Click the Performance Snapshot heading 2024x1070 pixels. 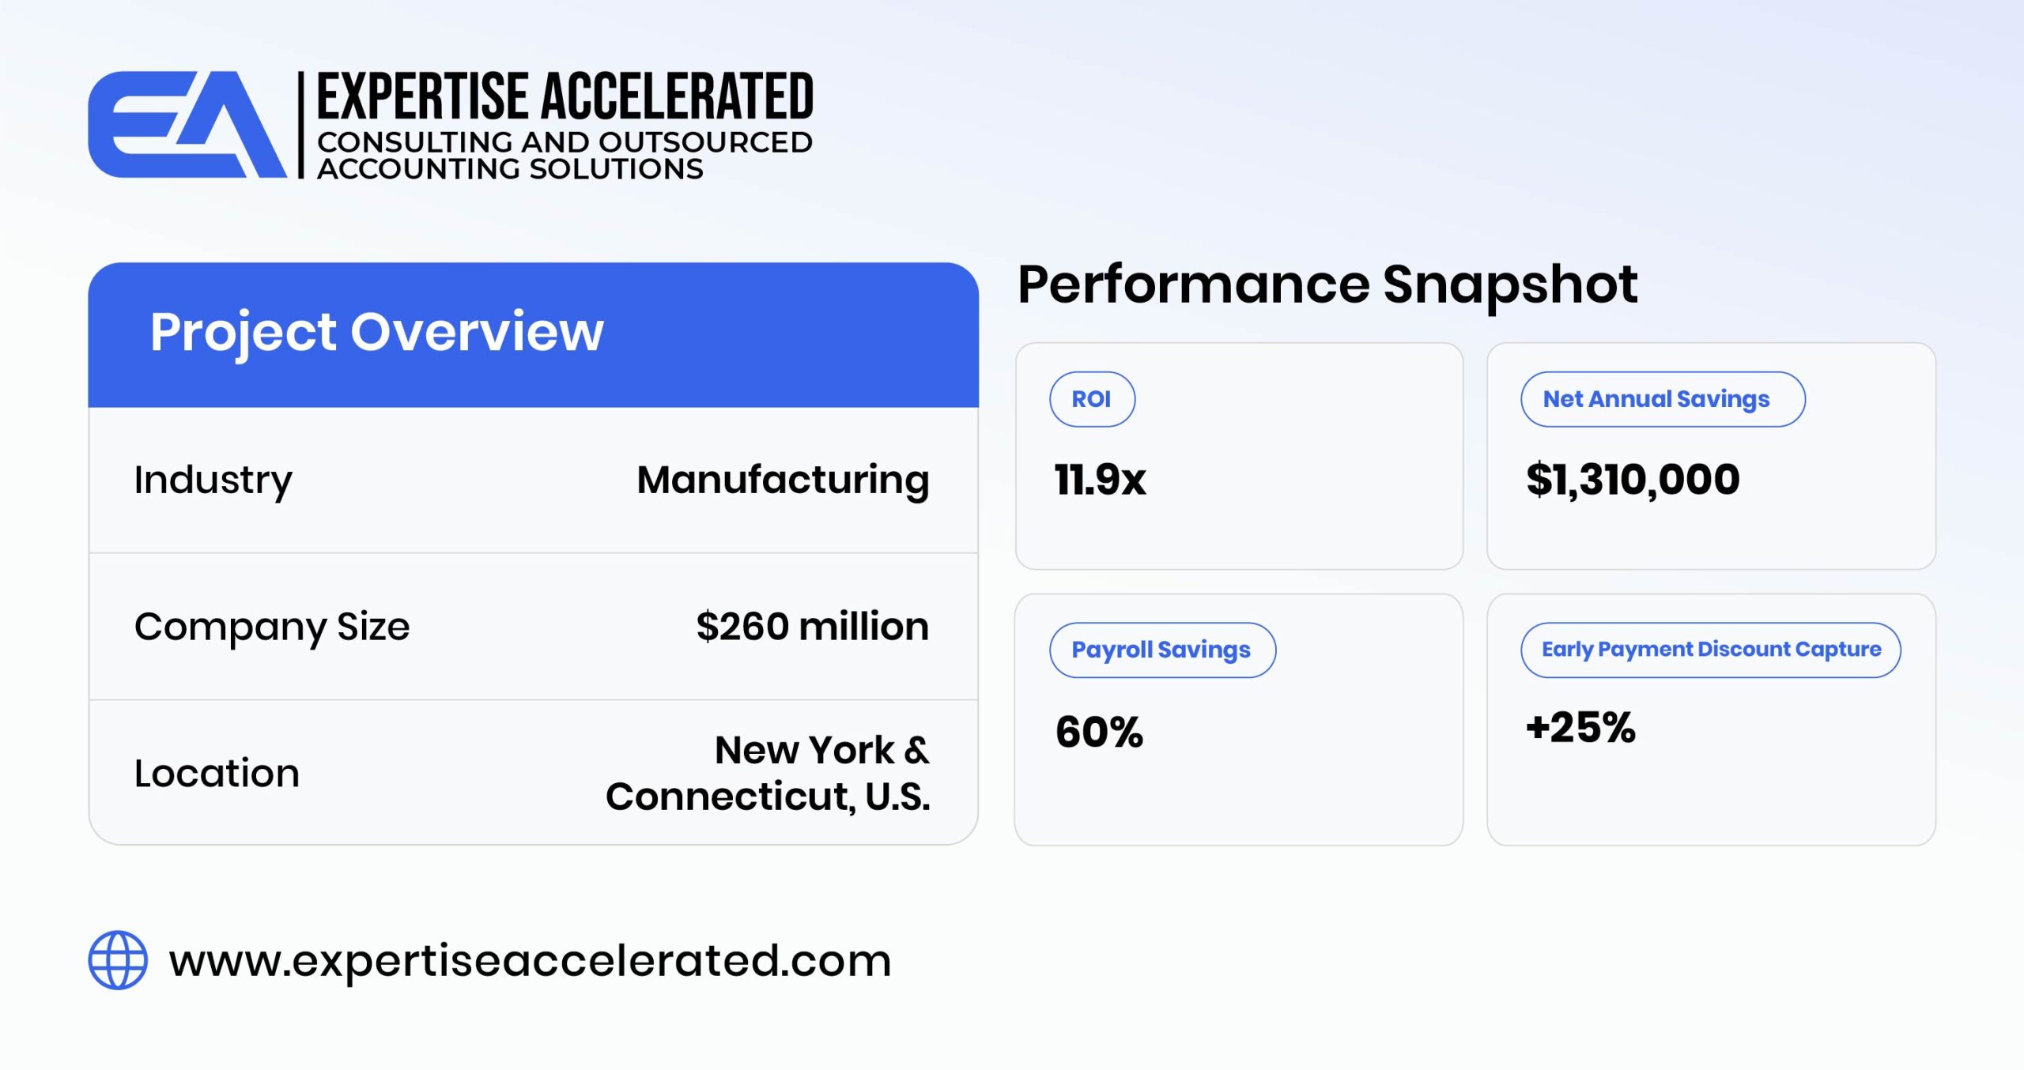pos(1327,284)
